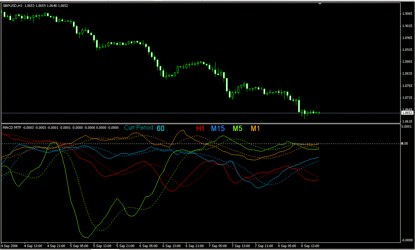Viewport: 415px width, 250px height.
Task: Click the chart shift triangle marker
Action: pyautogui.click(x=320, y=4)
